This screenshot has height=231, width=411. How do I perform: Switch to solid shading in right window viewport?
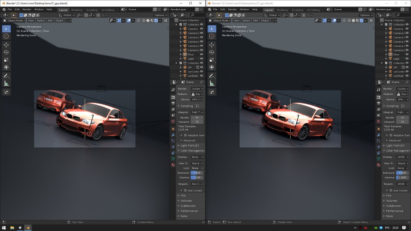point(354,21)
